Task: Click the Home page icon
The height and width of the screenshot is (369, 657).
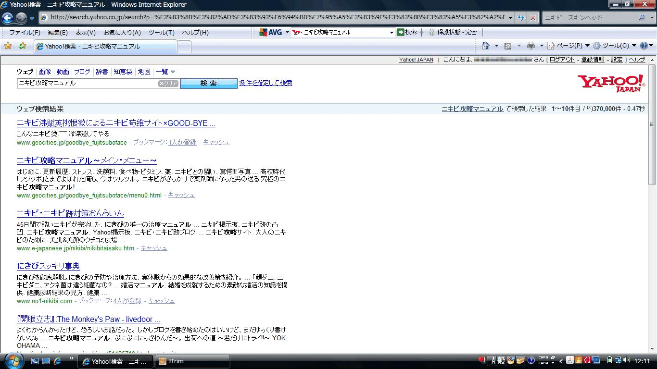Action: [x=486, y=46]
